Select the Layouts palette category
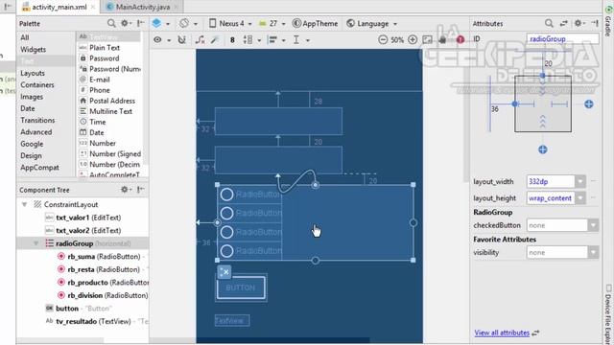 pyautogui.click(x=33, y=73)
